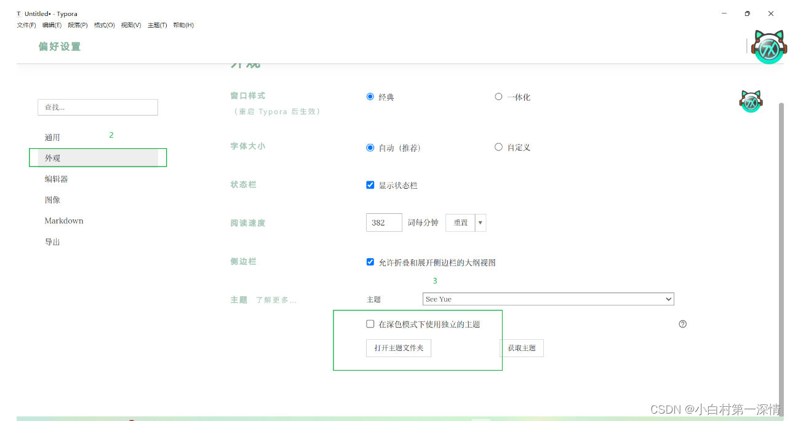790x421 pixels.
Task: Click the cat headphone avatar in the header
Action: pos(769,47)
